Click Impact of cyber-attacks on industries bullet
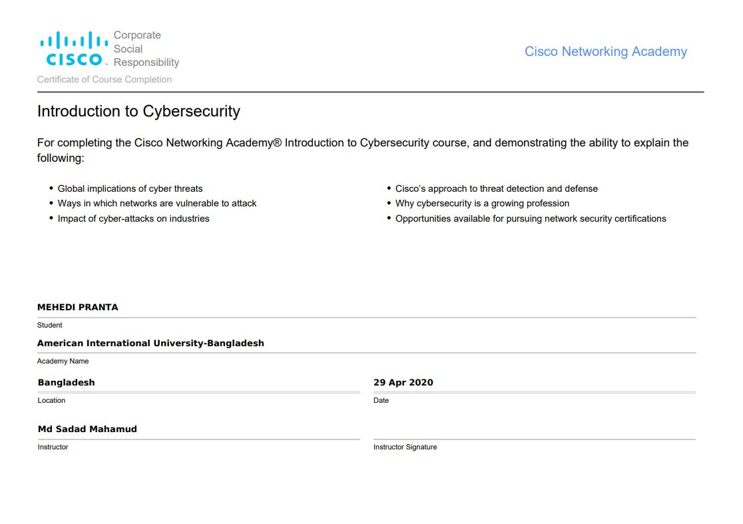The width and height of the screenshot is (743, 524). [133, 218]
